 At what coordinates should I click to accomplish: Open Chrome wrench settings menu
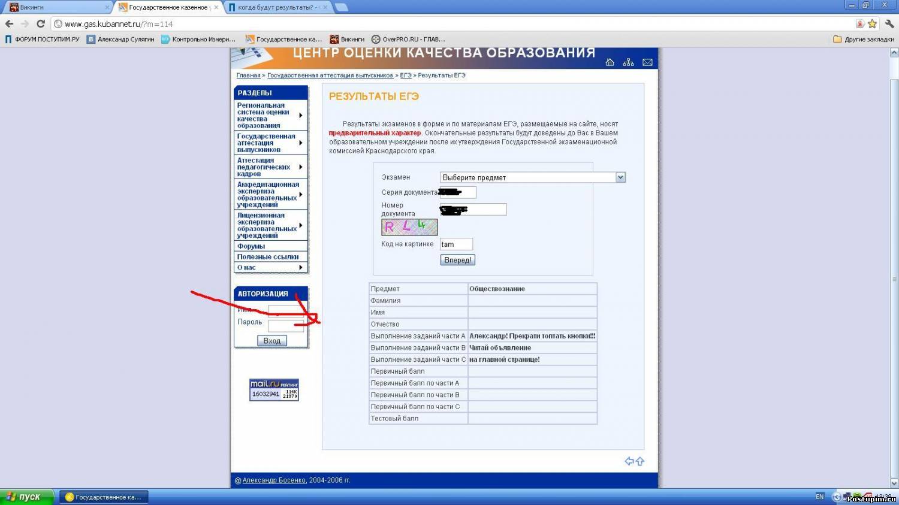[889, 24]
